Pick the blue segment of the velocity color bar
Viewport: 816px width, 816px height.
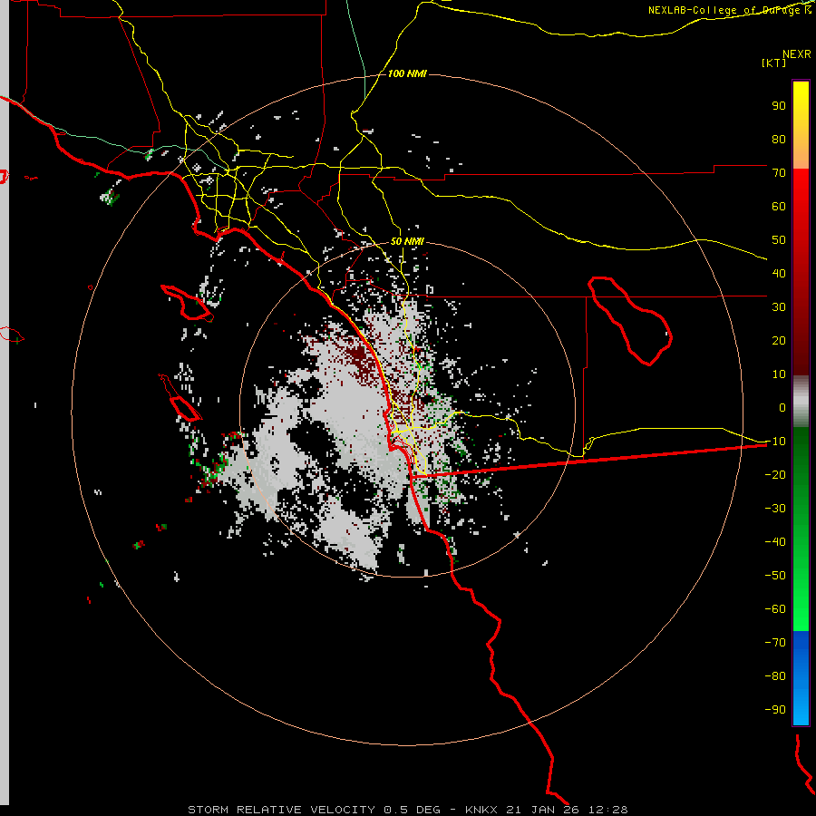click(x=801, y=677)
